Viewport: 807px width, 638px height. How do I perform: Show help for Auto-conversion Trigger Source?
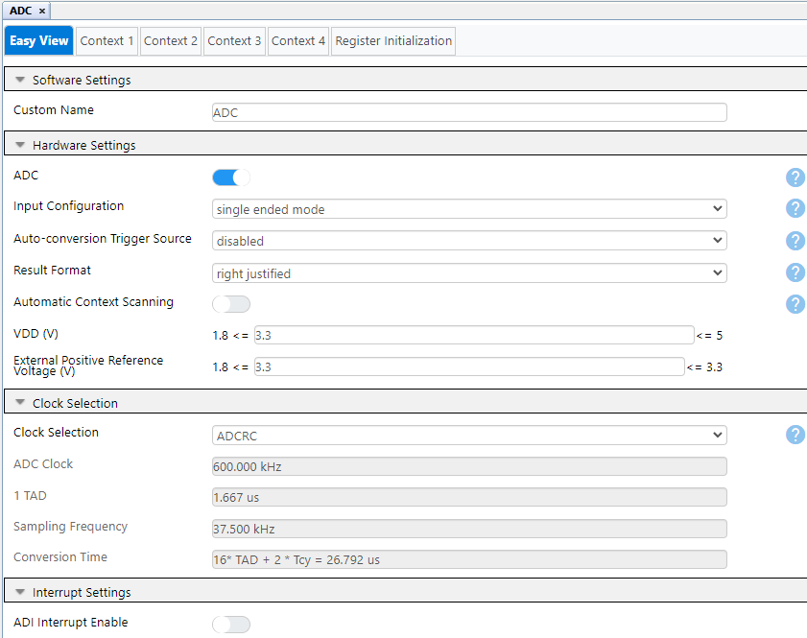tap(795, 241)
